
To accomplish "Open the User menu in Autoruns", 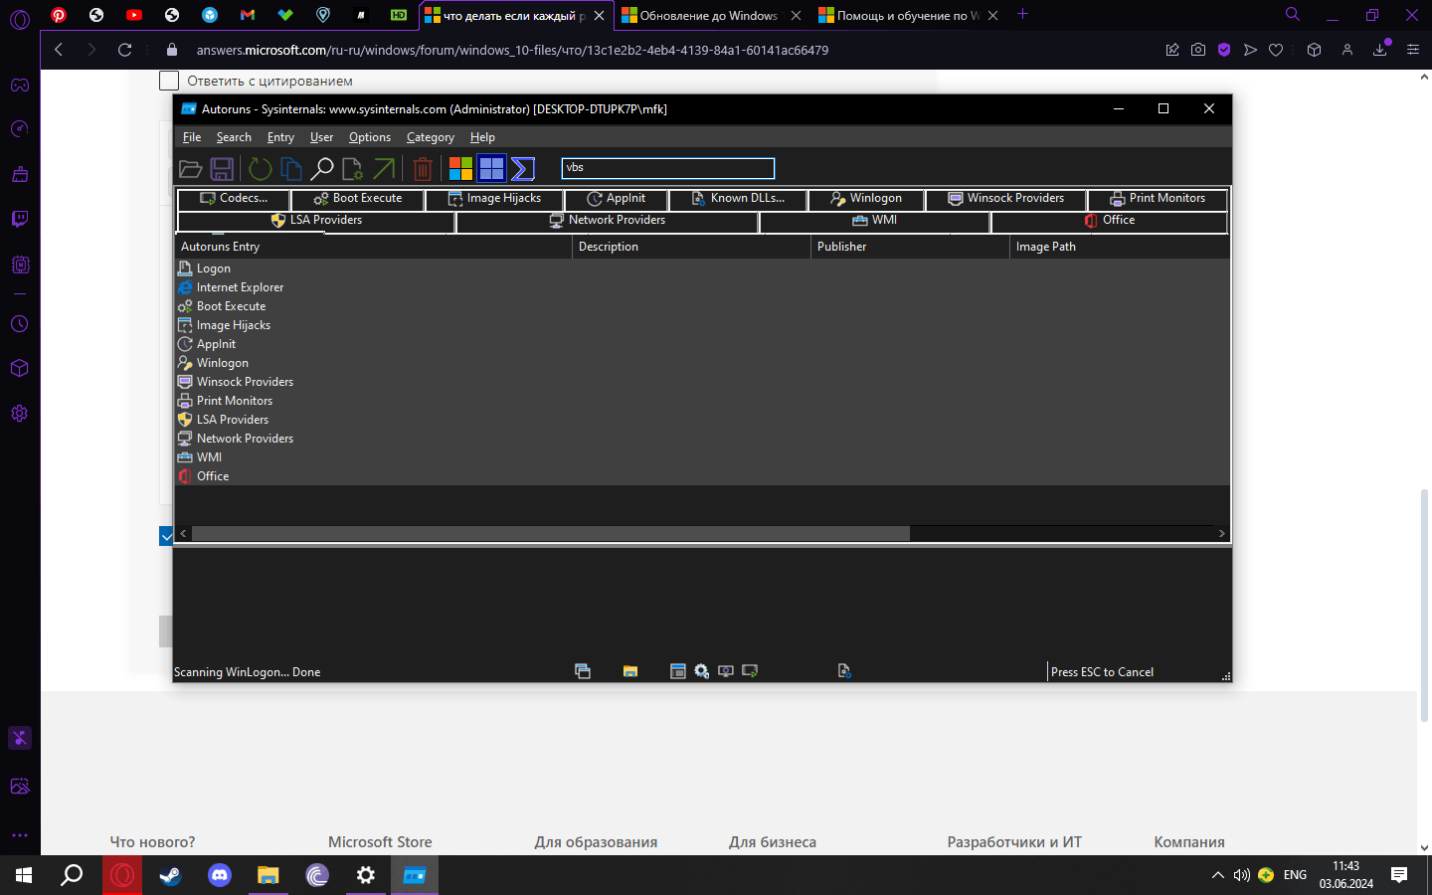I will 321,137.
